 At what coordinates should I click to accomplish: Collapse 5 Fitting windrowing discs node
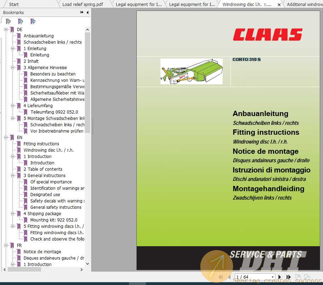tap(13, 226)
